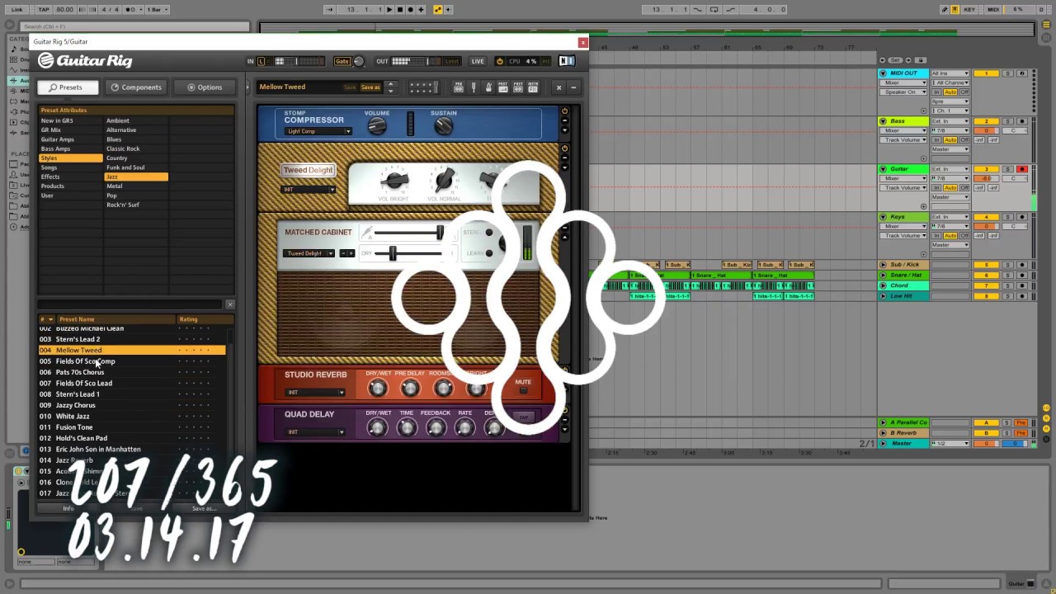This screenshot has height=594, width=1056.
Task: Enable the output Limit button
Action: click(452, 61)
